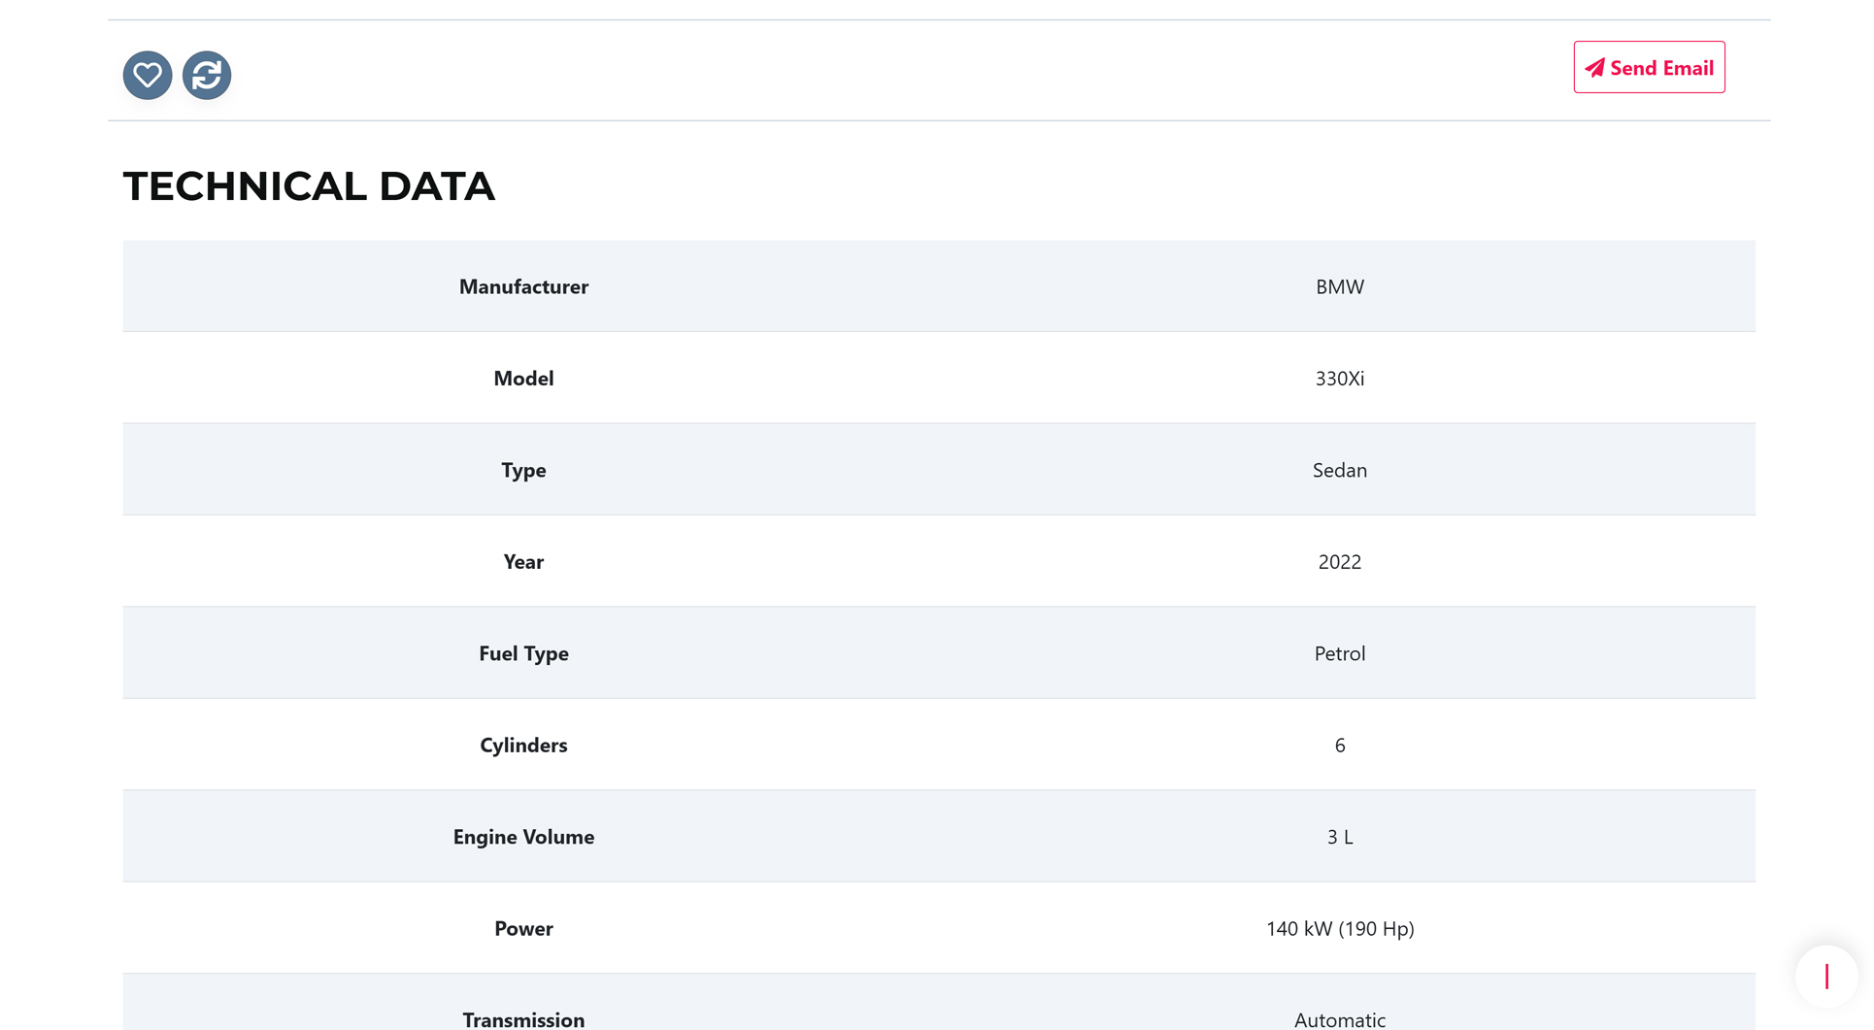This screenshot has width=1874, height=1030.
Task: Click the heart favorite icon
Action: pyautogui.click(x=148, y=75)
